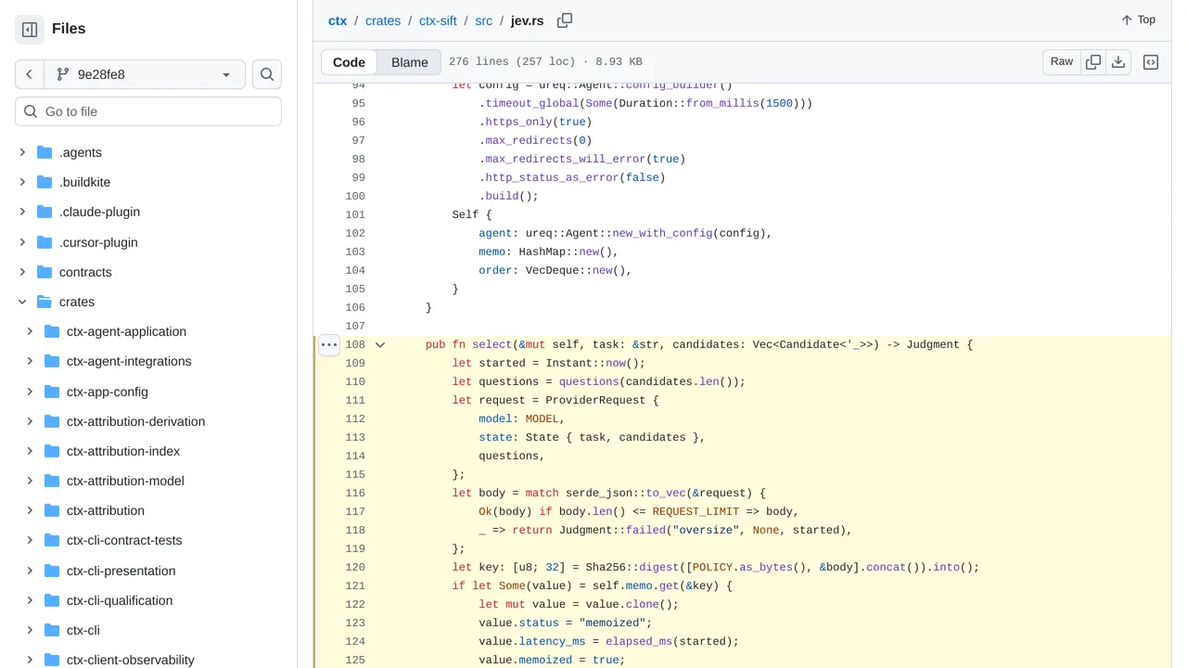Select ctx-cli-presentation folder icon
The image size is (1187, 668).
[52, 571]
